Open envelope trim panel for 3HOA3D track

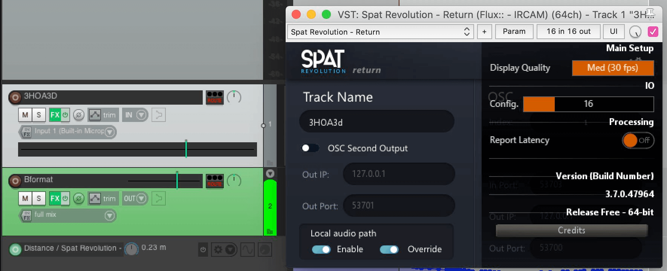[x=103, y=115]
